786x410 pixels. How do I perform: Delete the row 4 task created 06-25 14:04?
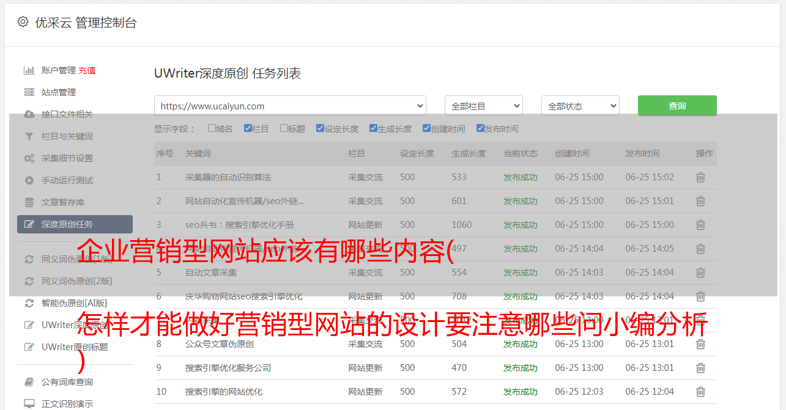pyautogui.click(x=701, y=249)
